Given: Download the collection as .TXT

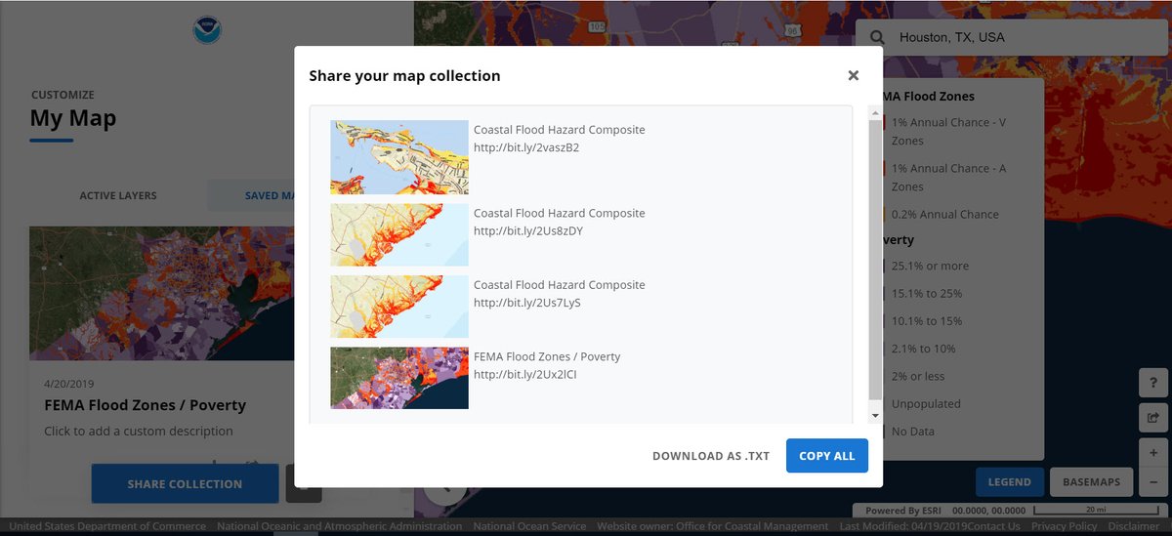Looking at the screenshot, I should (711, 456).
